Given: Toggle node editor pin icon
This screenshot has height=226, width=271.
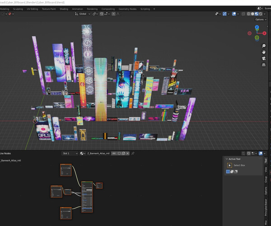Looking at the screenshot, I should [x=133, y=153].
